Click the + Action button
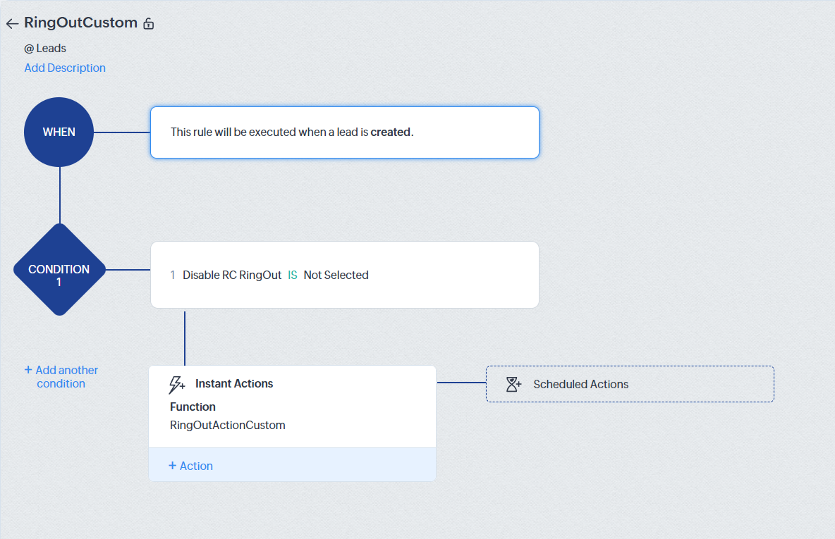 pyautogui.click(x=190, y=466)
